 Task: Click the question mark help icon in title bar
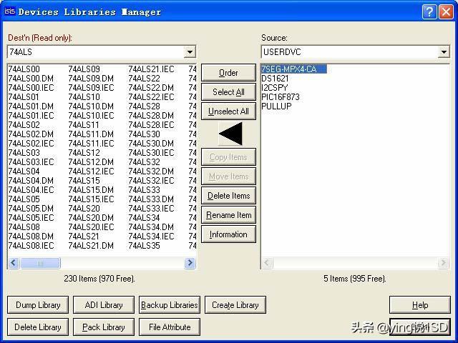[x=429, y=11]
